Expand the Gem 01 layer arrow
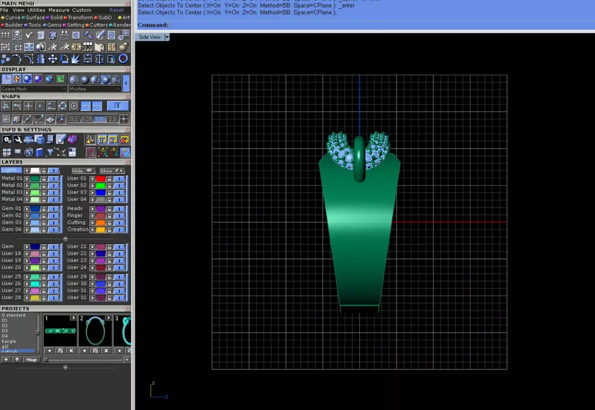 point(27,209)
